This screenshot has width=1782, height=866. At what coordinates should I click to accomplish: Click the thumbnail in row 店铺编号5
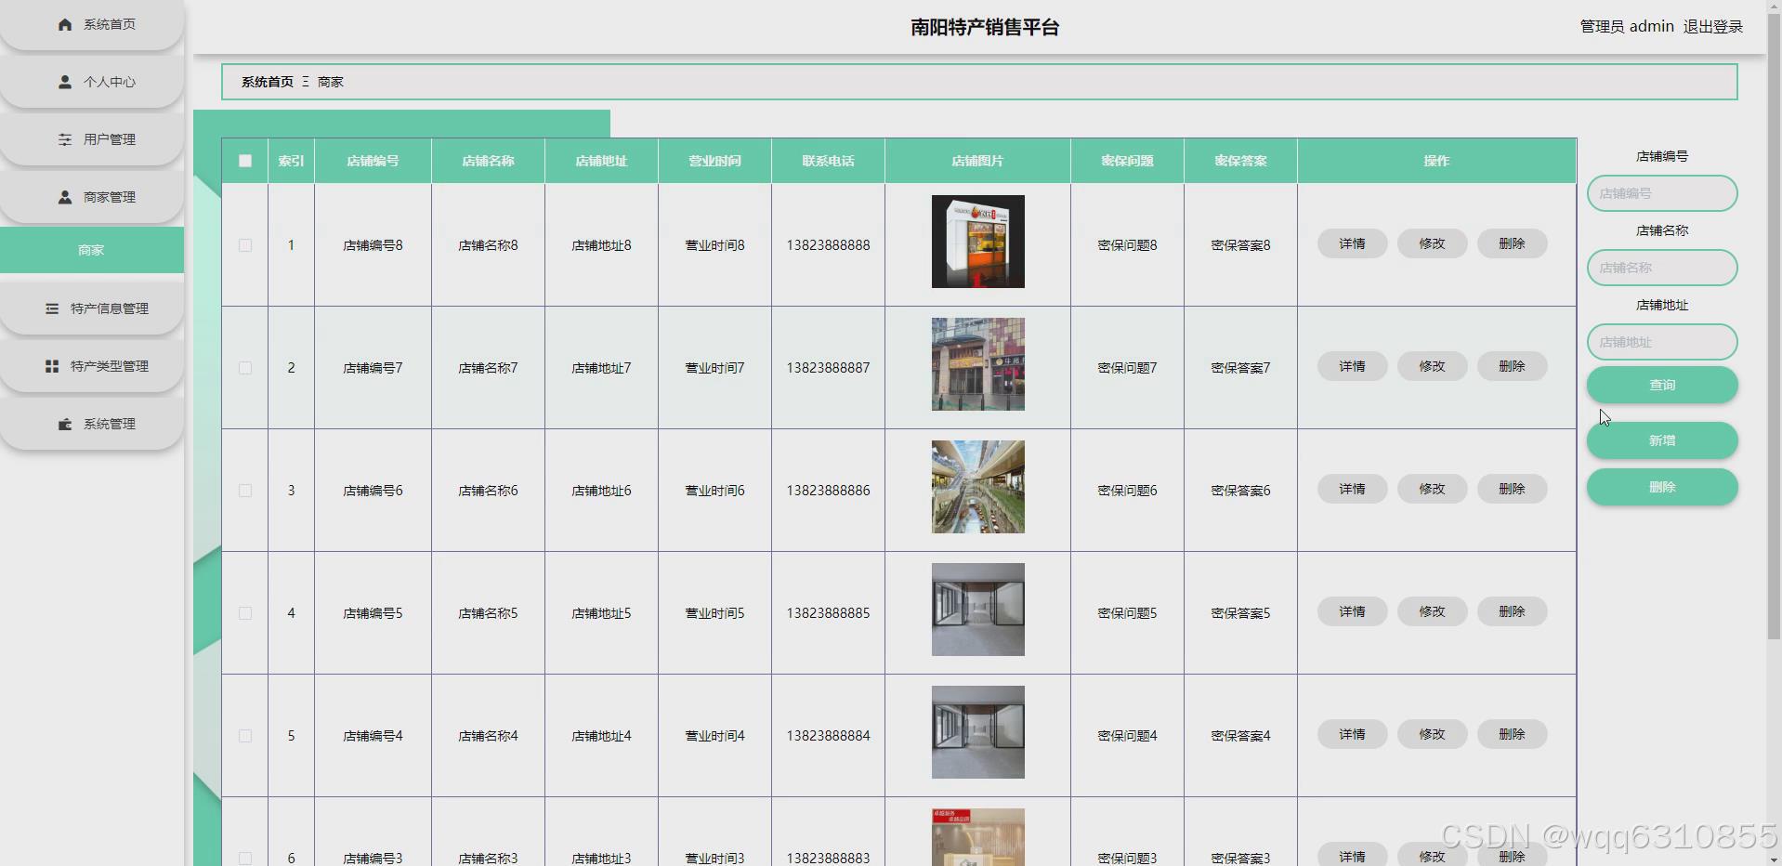click(x=978, y=610)
